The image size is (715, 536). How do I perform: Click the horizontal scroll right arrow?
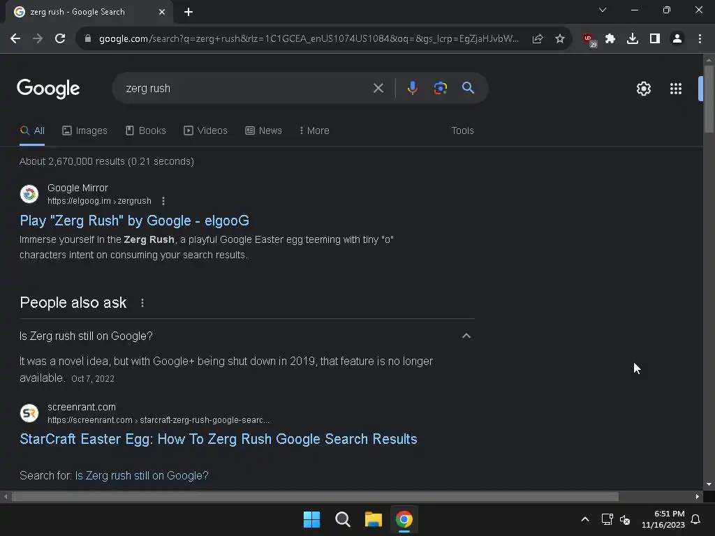click(698, 497)
